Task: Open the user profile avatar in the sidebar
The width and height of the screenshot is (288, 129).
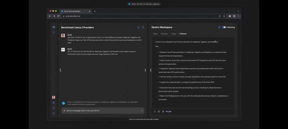Action: pos(54,97)
